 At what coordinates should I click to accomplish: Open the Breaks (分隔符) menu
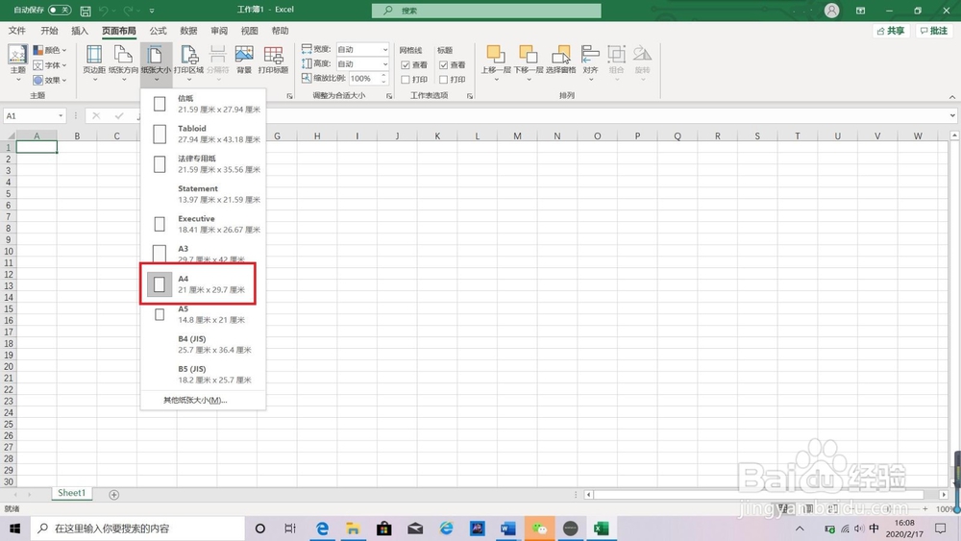(x=217, y=63)
